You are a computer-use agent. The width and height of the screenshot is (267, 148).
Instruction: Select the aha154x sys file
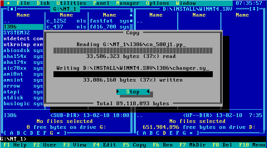click(23, 56)
